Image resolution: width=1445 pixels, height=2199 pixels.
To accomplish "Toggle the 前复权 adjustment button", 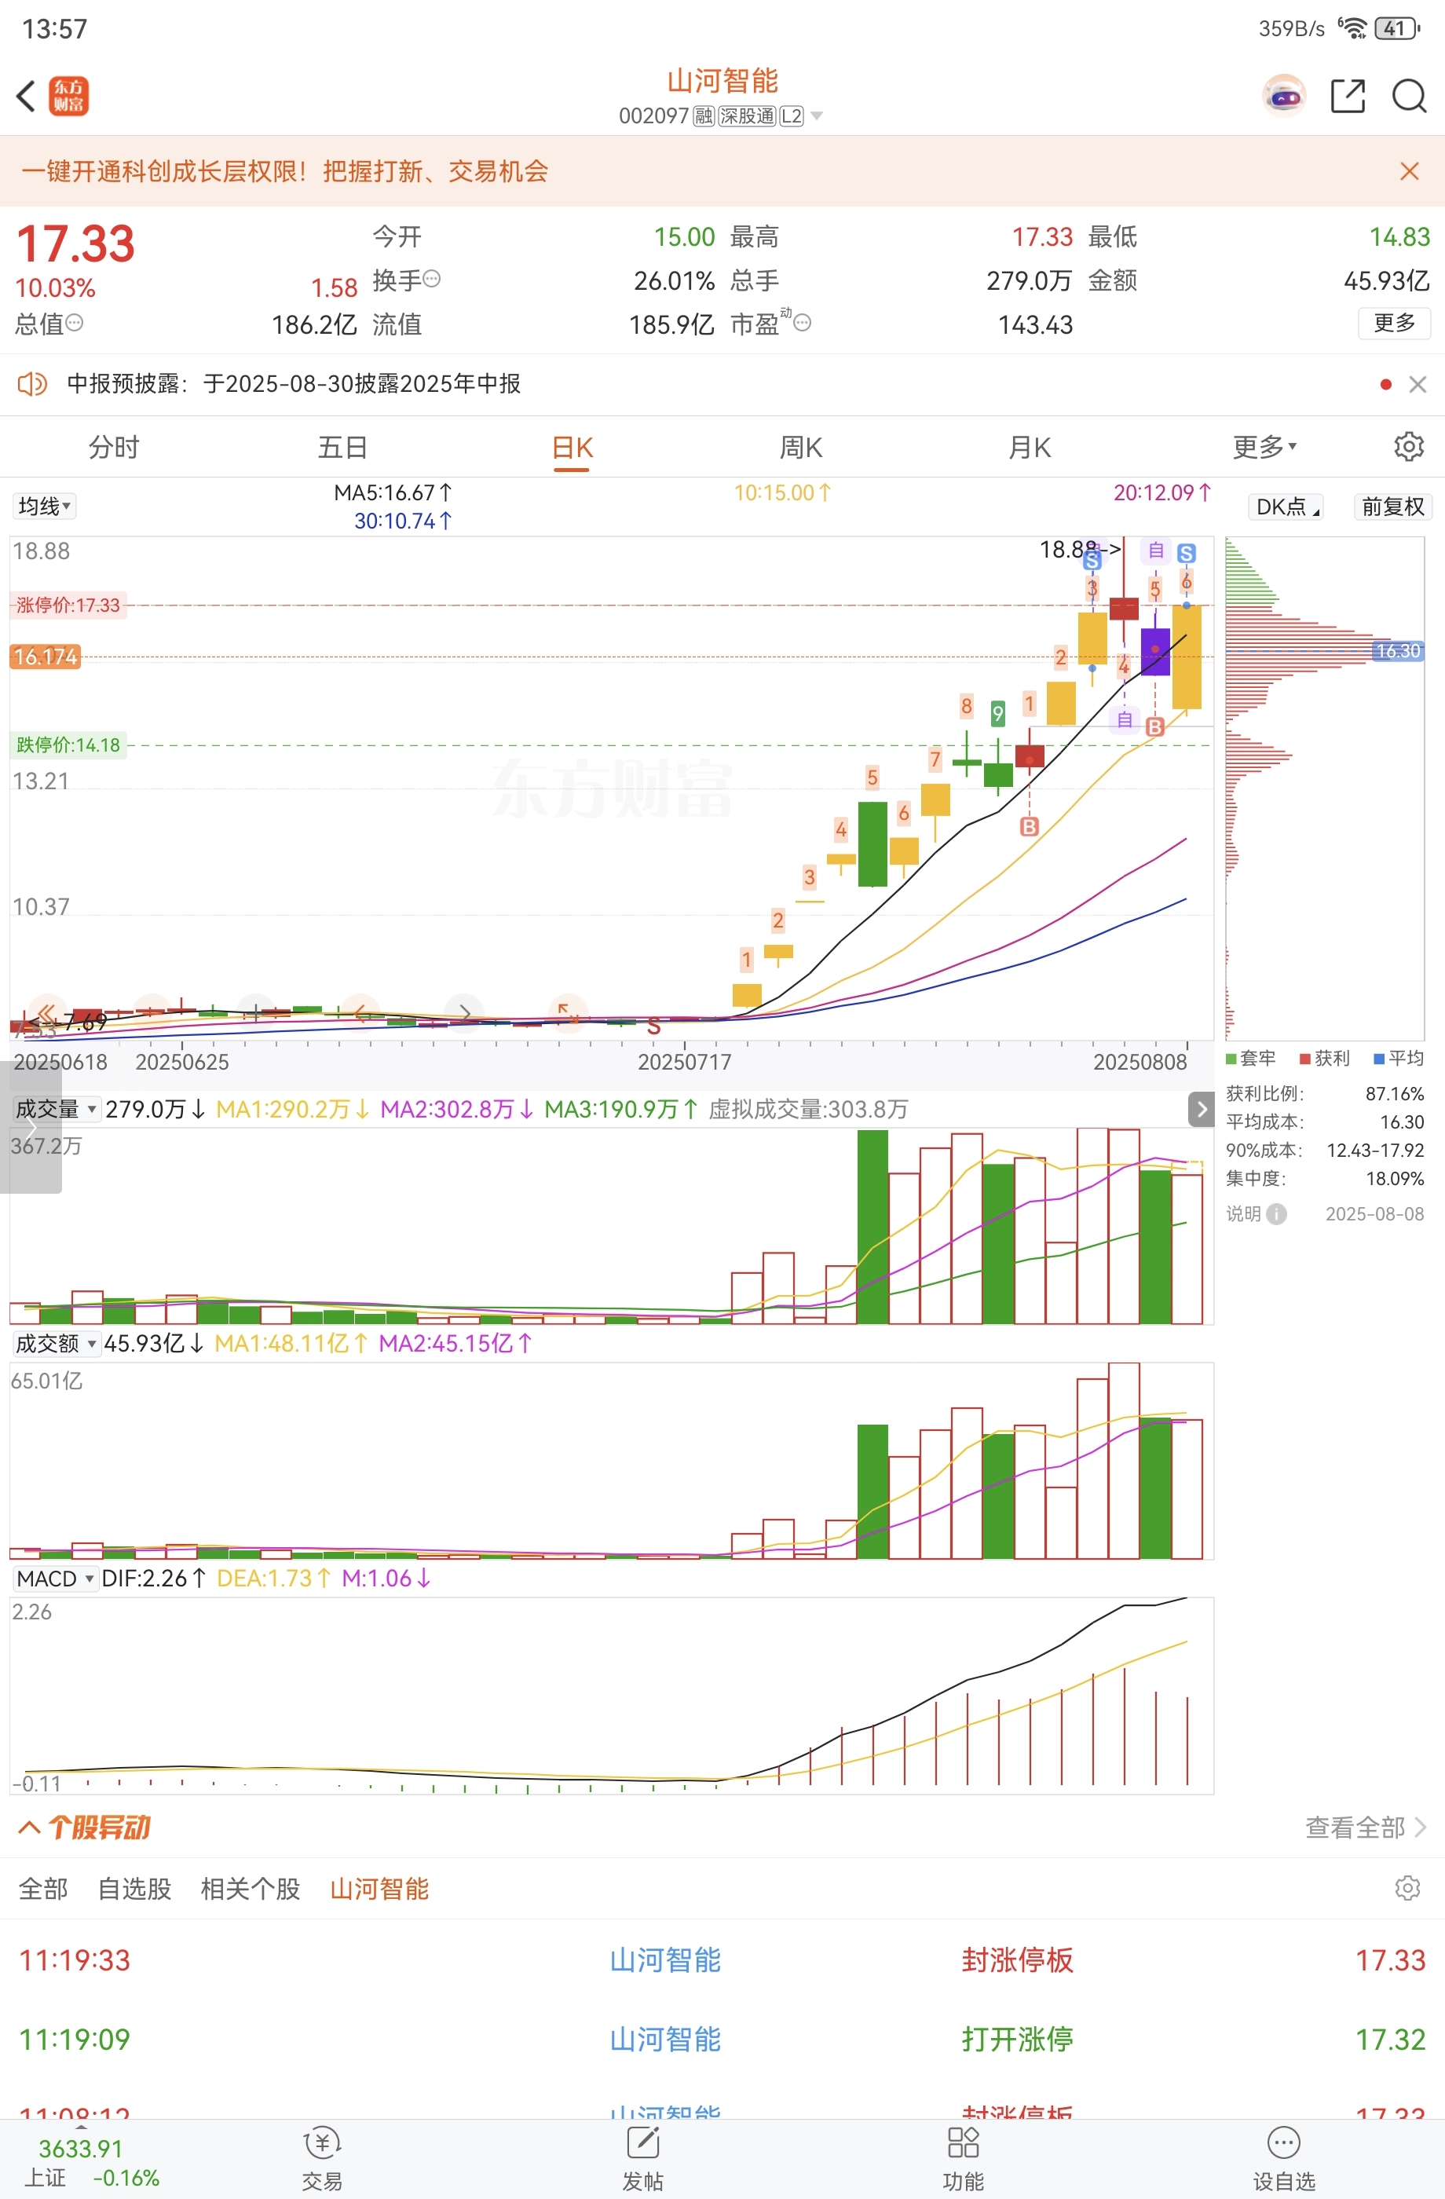I will pyautogui.click(x=1392, y=507).
